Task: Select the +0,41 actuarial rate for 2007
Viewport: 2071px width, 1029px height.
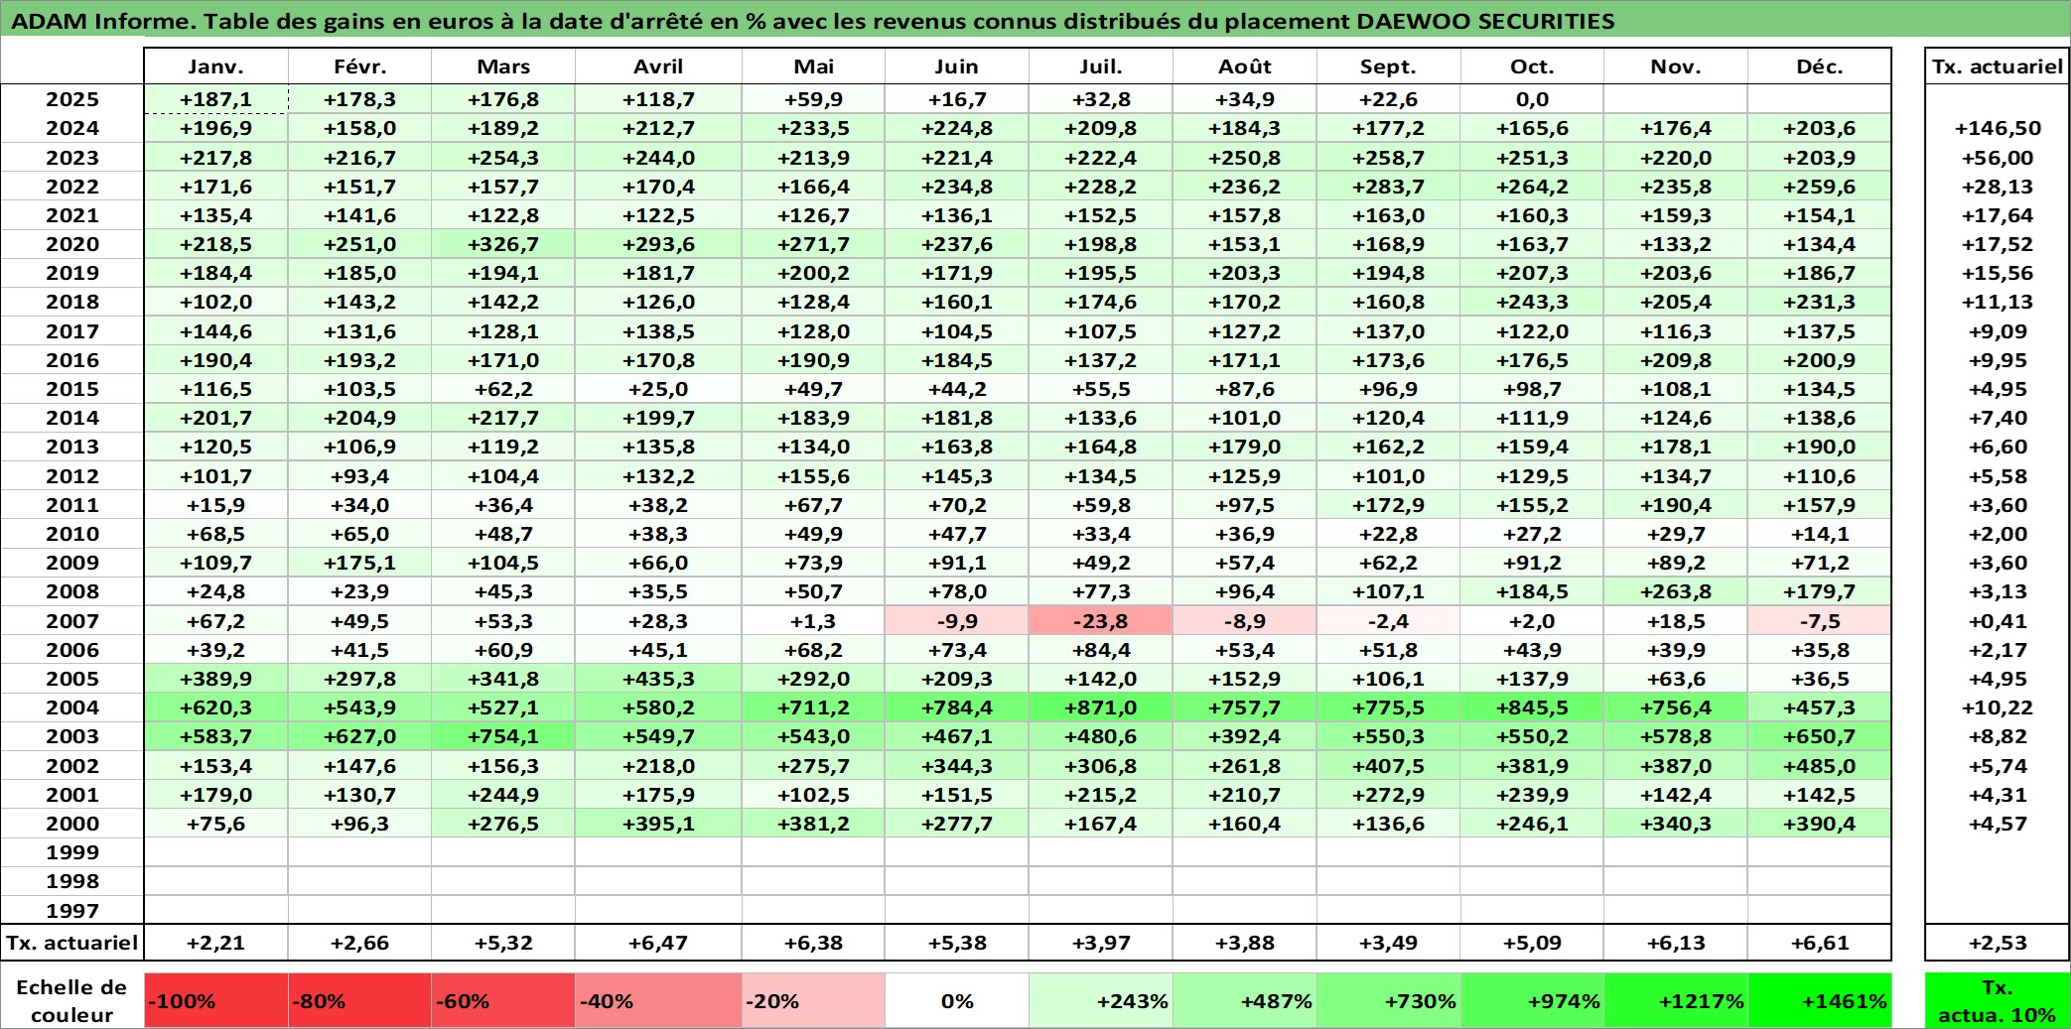Action: coord(1998,621)
